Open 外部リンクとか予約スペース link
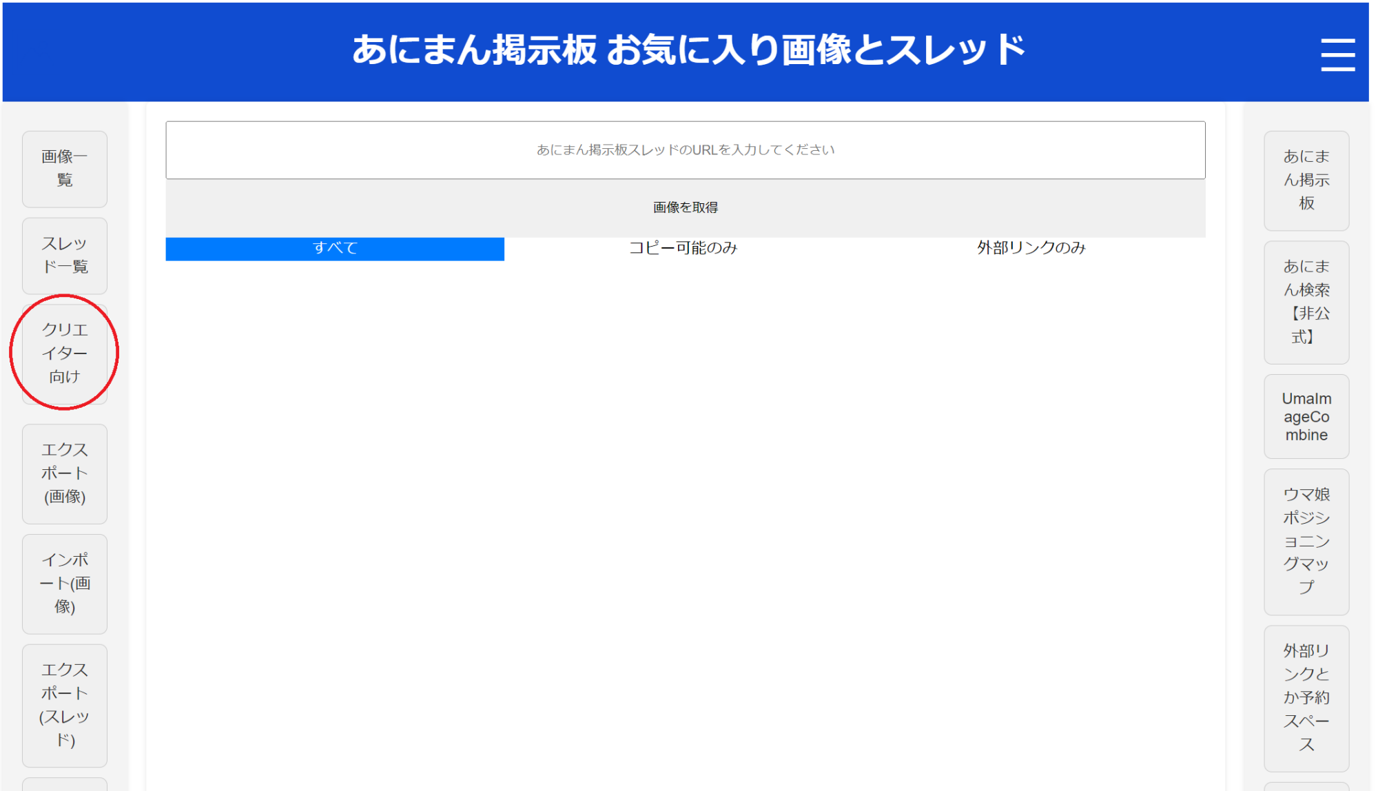 (1306, 698)
